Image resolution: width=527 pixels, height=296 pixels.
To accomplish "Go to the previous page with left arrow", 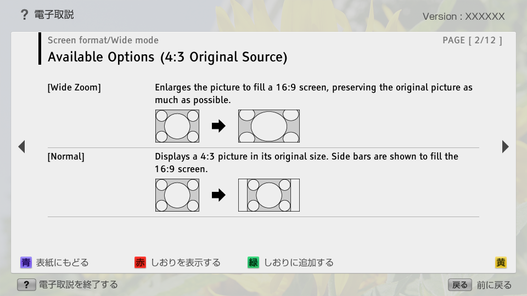I will (21, 146).
